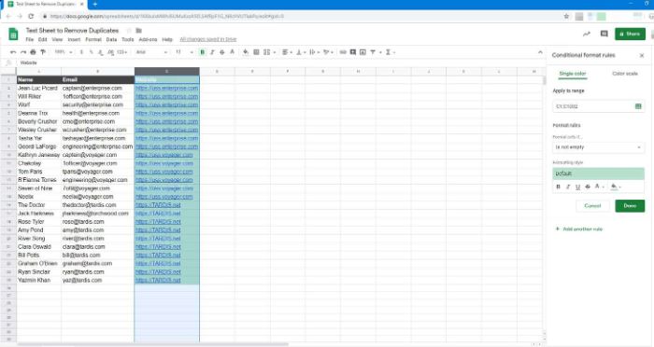The width and height of the screenshot is (654, 347).
Task: Click the Default formatting style preview
Action: coord(598,173)
